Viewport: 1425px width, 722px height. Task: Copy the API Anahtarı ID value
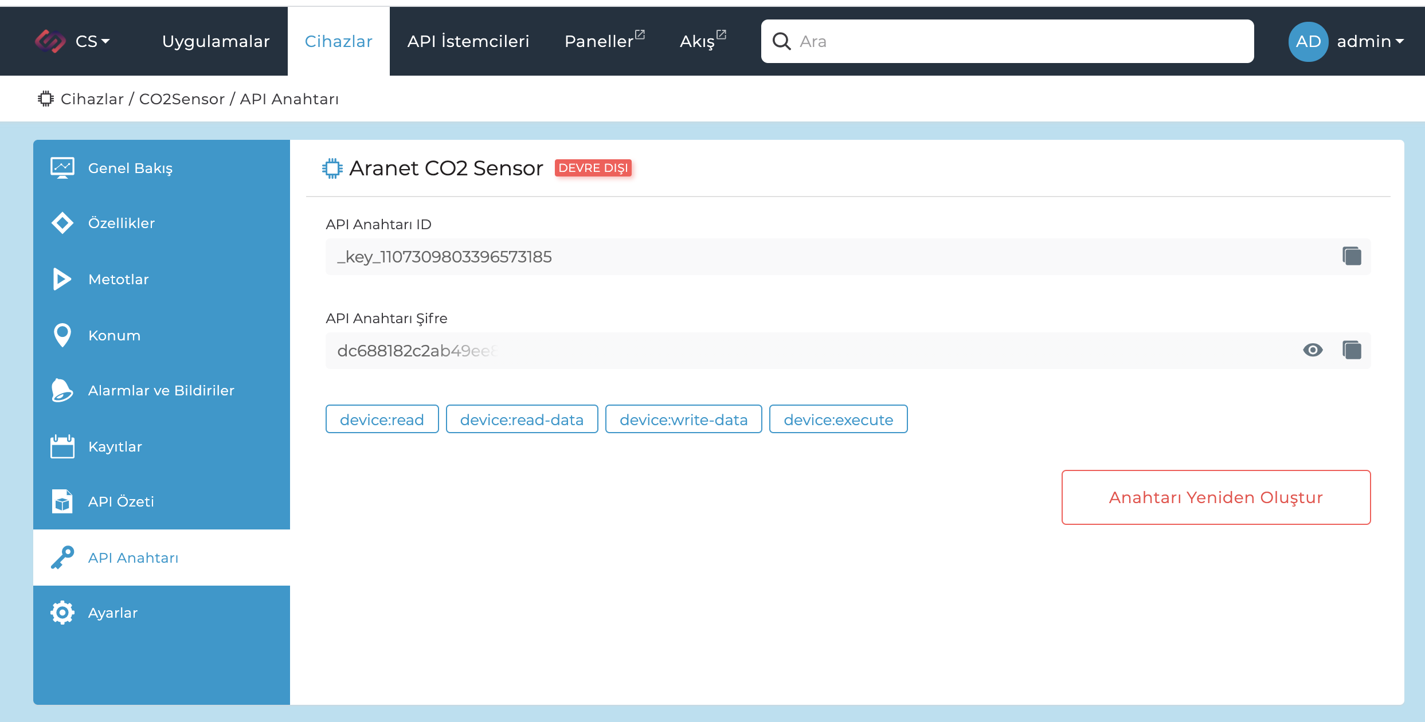(x=1351, y=256)
